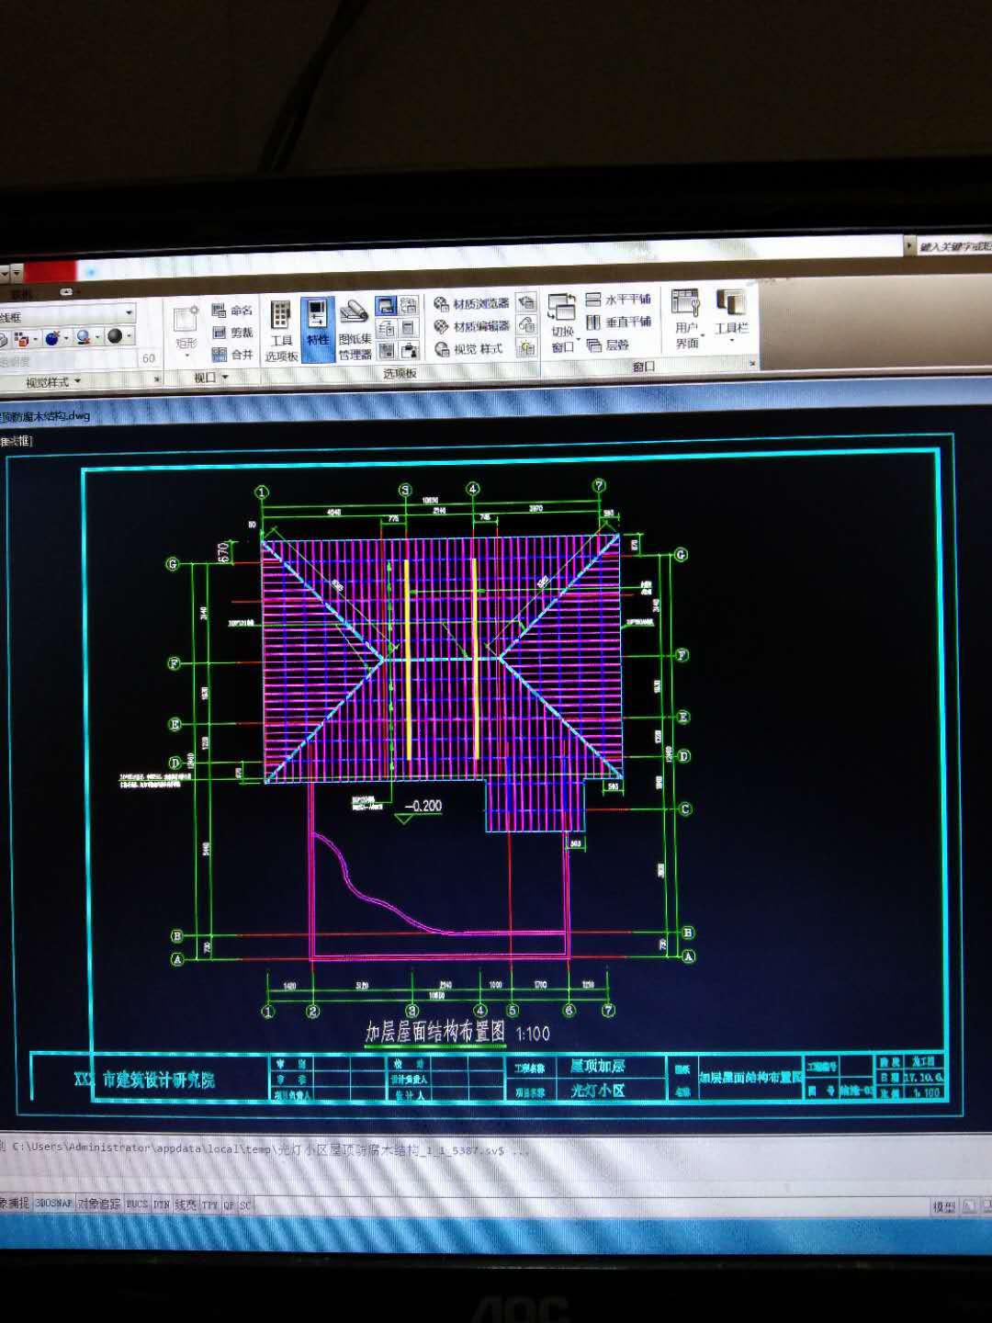The image size is (992, 1323).
Task: Toggle 3DOSNAP in the status bar
Action: pos(53,1203)
